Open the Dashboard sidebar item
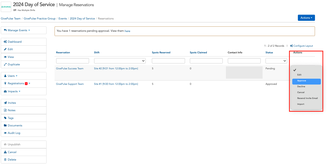327x164 pixels. pos(24,42)
